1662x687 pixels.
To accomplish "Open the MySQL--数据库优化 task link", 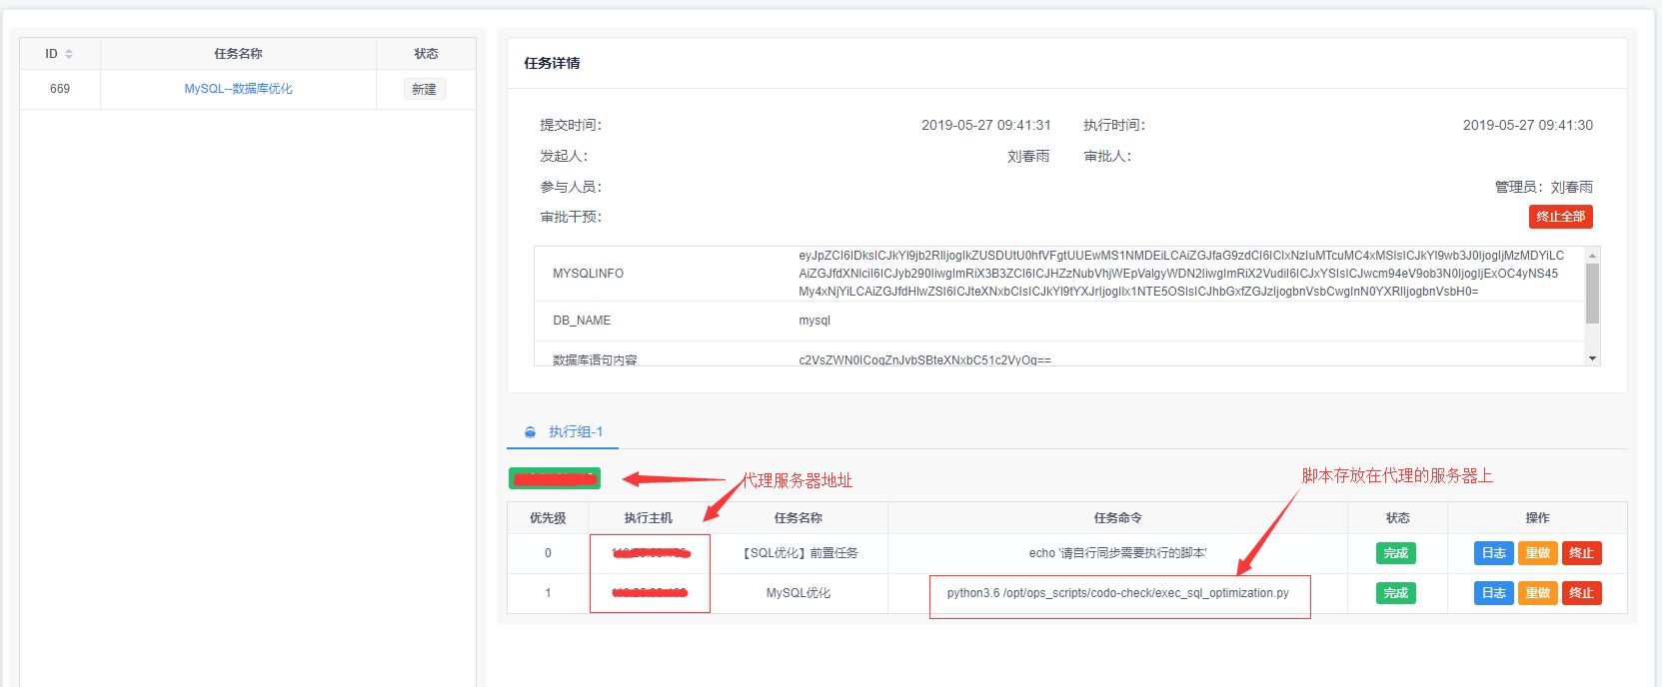I will pos(238,89).
